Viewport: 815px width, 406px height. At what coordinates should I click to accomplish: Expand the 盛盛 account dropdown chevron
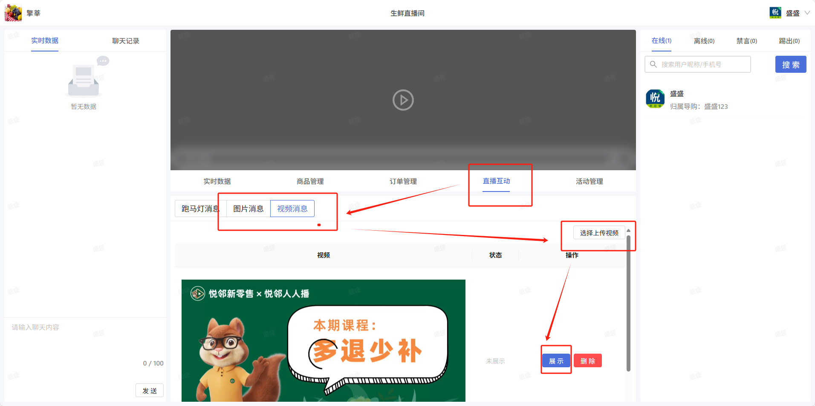[x=807, y=13]
